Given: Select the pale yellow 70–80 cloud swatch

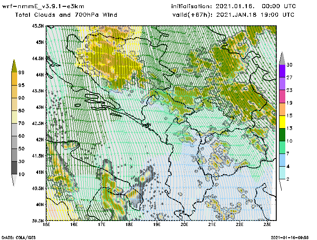Looking at the screenshot, I should click(14, 117).
